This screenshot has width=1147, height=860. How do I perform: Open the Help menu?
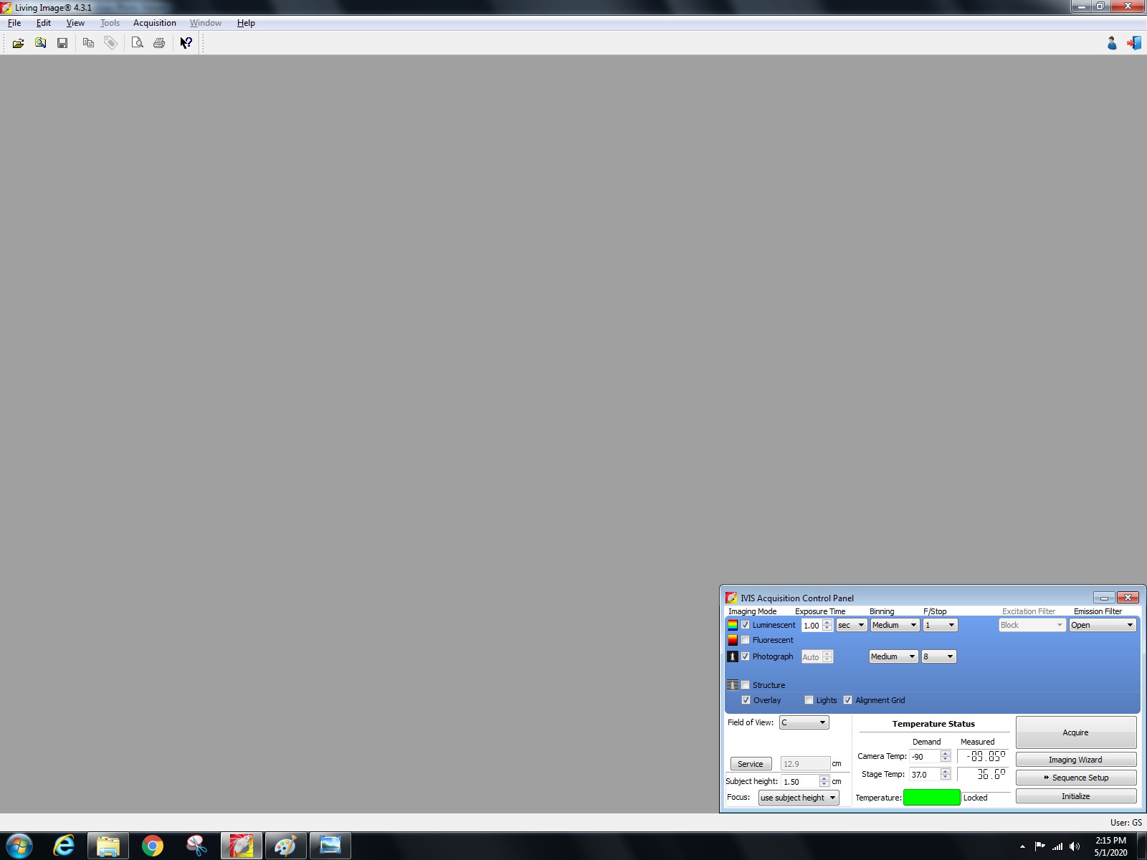click(246, 23)
